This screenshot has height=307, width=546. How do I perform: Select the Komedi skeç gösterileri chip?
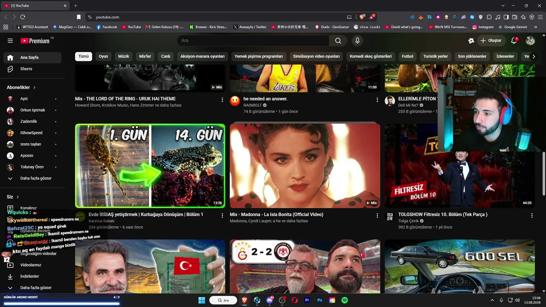[371, 56]
